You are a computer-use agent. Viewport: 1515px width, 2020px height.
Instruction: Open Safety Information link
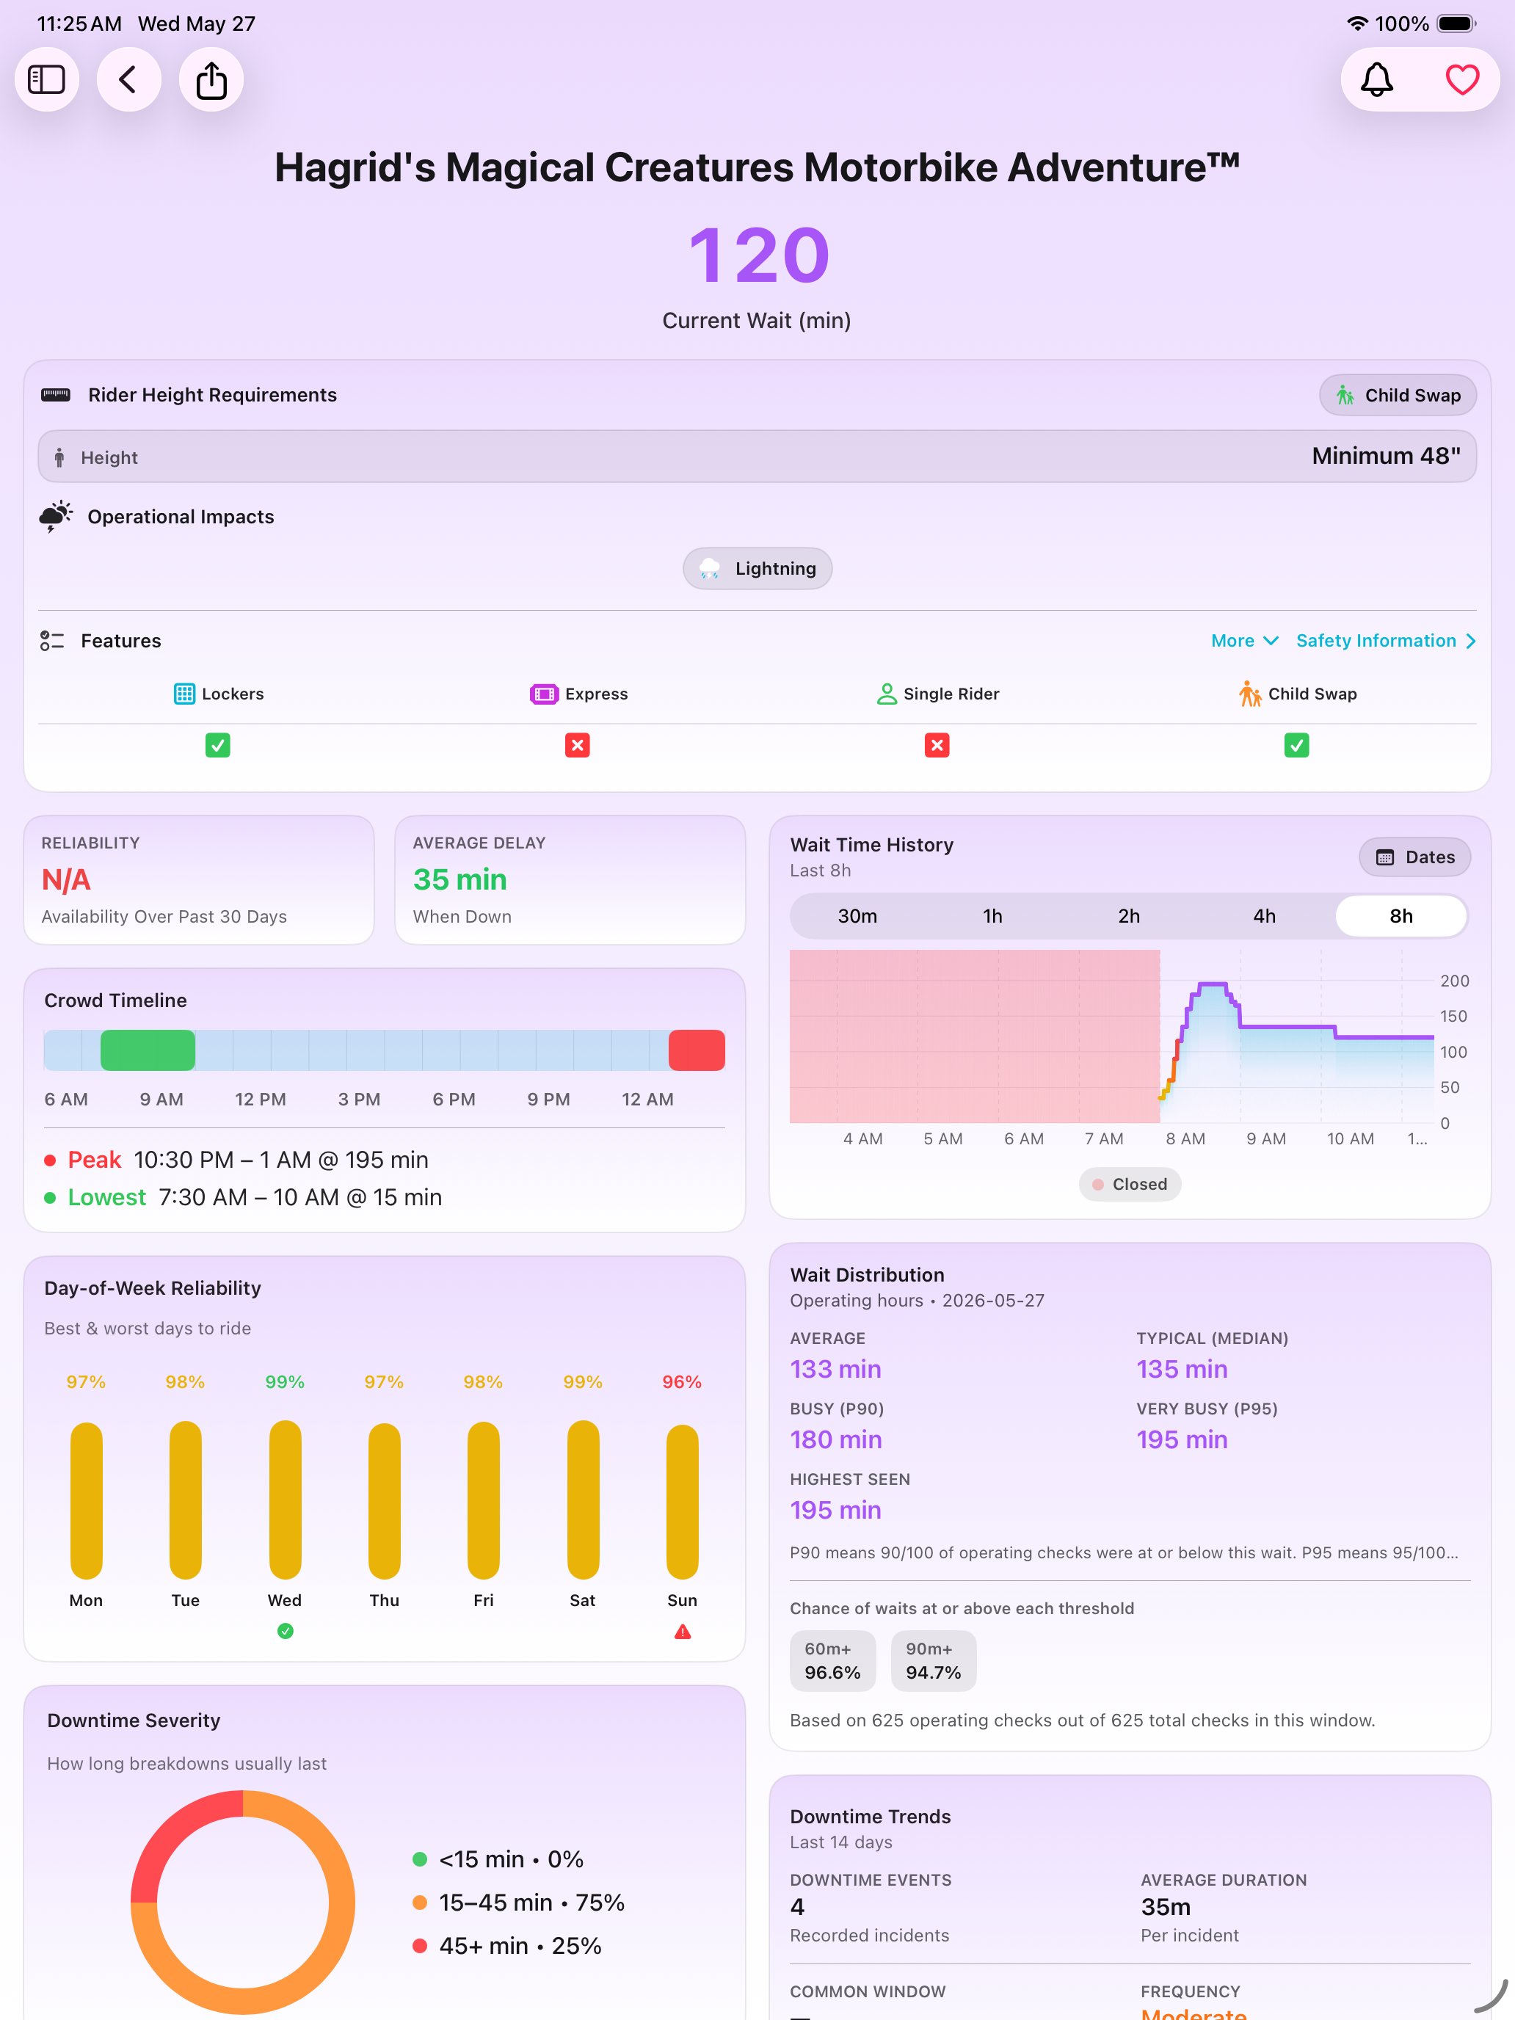pos(1385,641)
